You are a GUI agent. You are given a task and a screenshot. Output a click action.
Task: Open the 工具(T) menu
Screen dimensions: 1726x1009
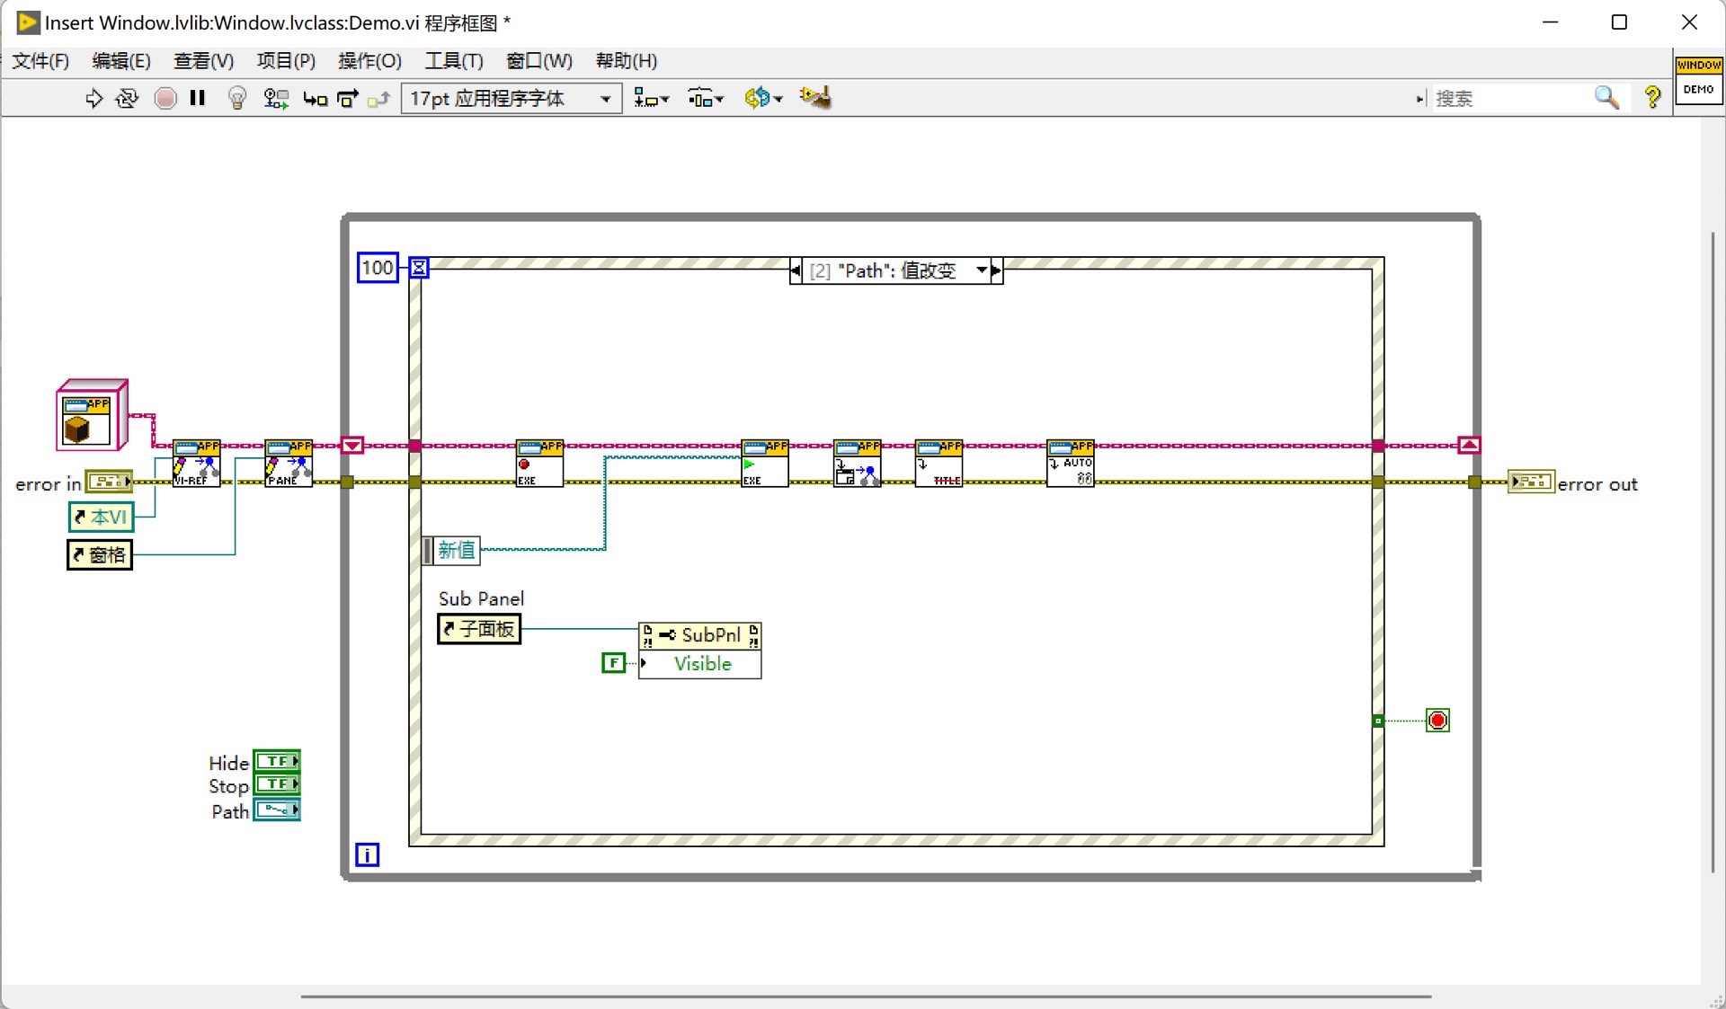pyautogui.click(x=453, y=60)
